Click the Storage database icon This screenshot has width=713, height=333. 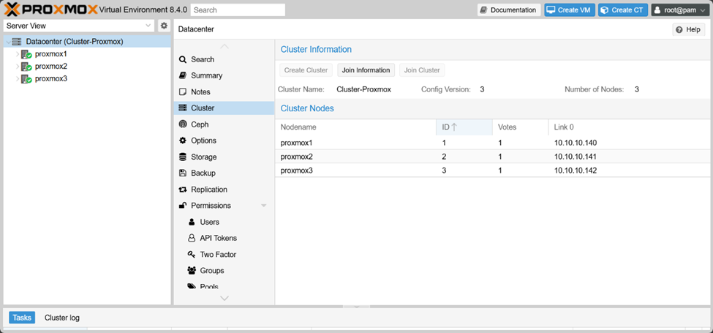[183, 157]
